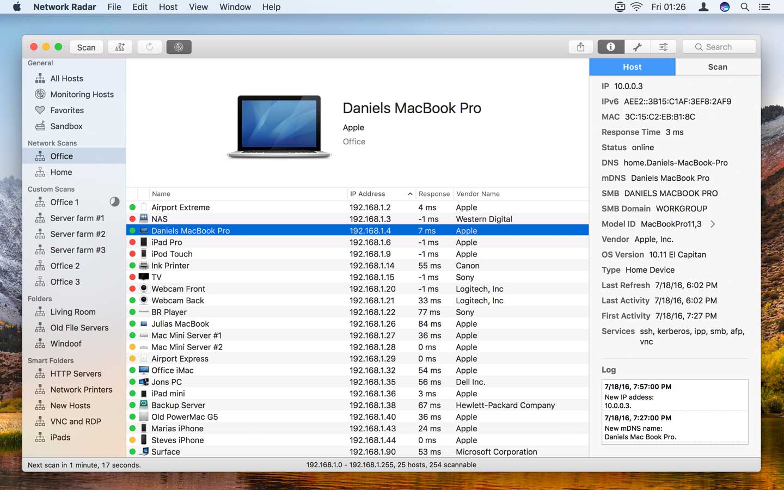Toggle online status dot for Daniels MacBook Pro
Viewport: 784px width, 490px height.
pyautogui.click(x=133, y=230)
